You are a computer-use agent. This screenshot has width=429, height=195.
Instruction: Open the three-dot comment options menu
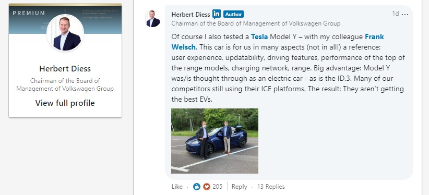pos(404,14)
